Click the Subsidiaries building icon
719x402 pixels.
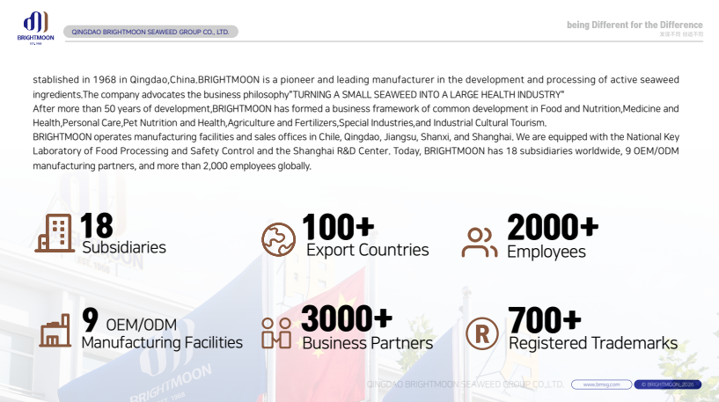(x=55, y=233)
